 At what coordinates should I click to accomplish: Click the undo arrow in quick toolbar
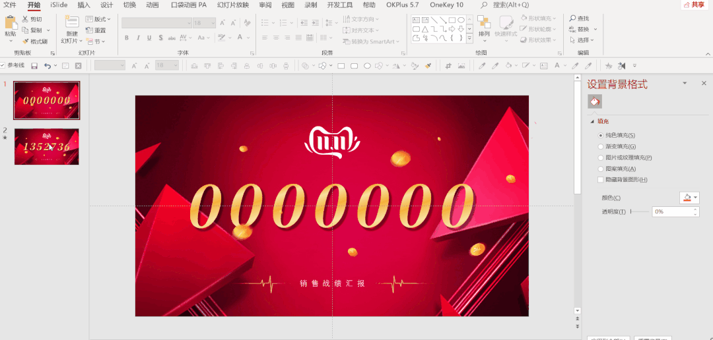(48, 66)
